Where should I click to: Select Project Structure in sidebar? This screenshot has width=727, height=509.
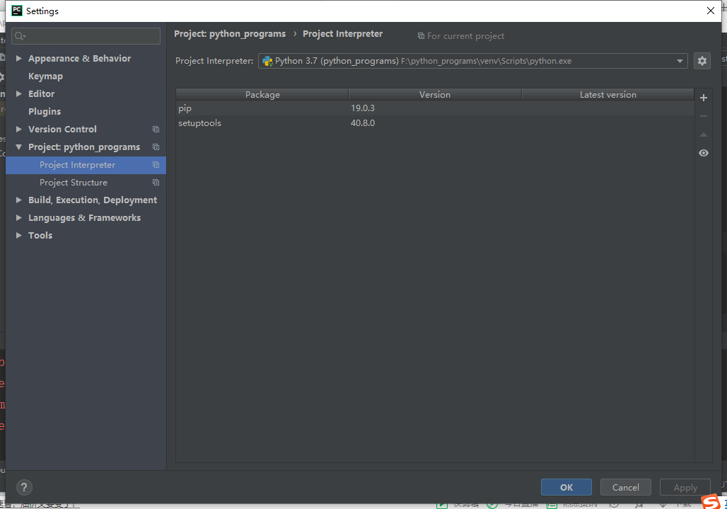point(86,183)
